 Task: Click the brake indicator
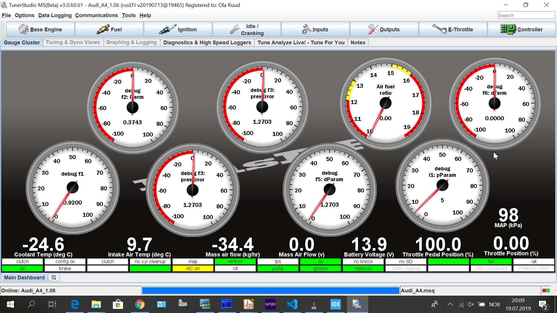[x=65, y=268]
